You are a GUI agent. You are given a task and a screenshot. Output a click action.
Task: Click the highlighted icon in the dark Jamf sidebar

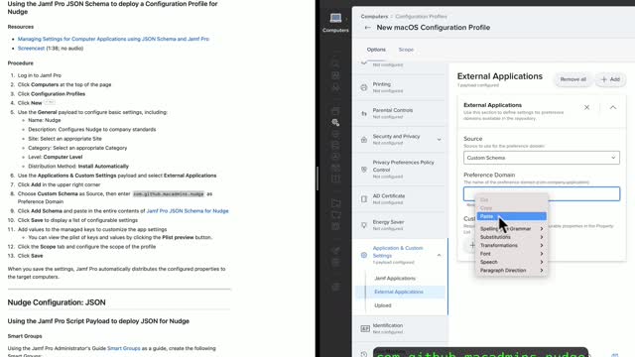click(x=335, y=122)
